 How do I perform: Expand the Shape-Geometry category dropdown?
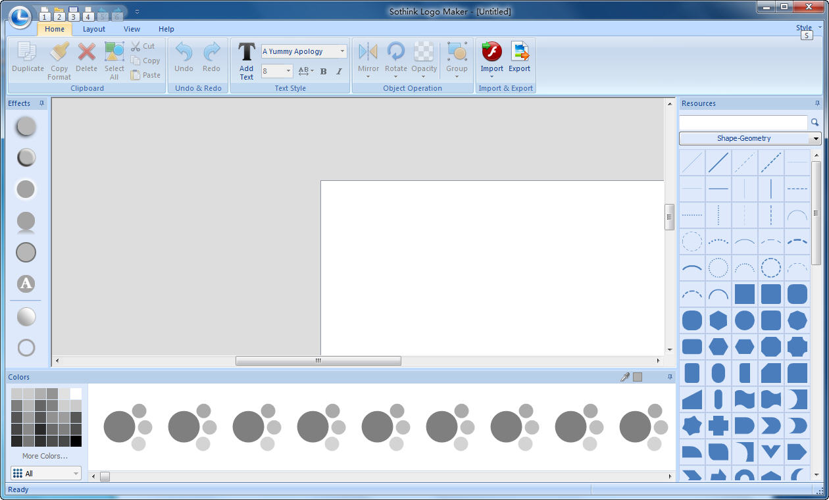816,138
